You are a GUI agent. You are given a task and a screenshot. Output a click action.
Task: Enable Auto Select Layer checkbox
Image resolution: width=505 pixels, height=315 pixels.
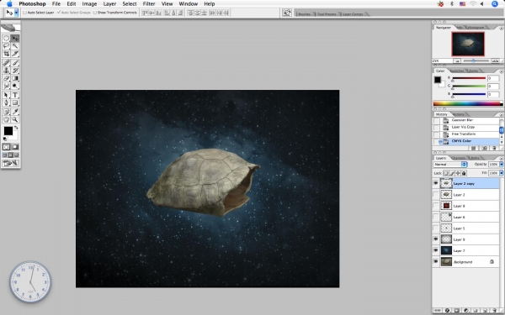(x=24, y=13)
